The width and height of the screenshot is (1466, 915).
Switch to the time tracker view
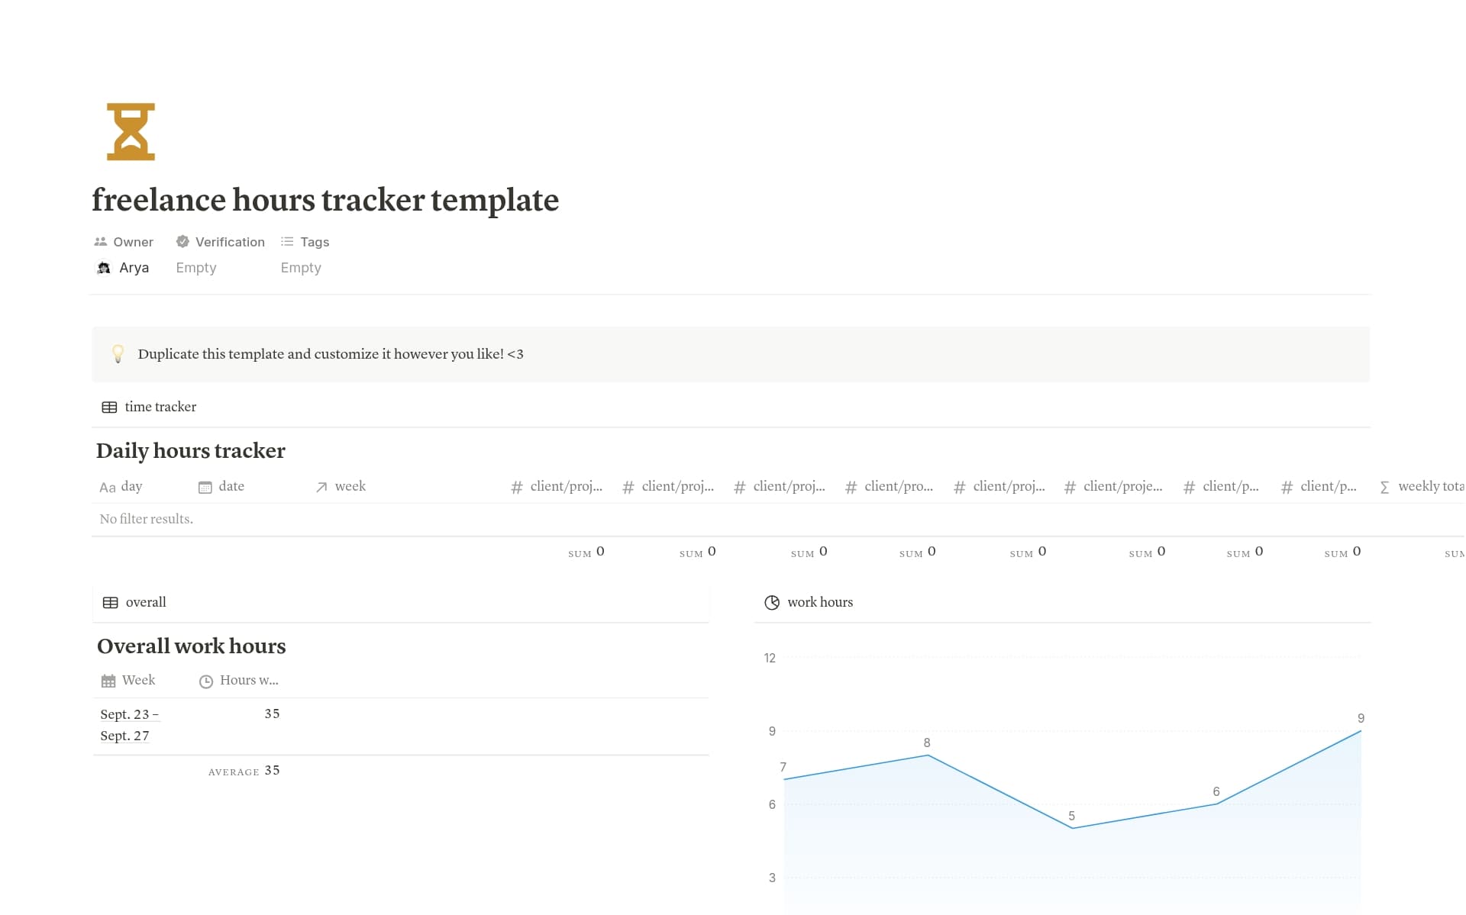tap(160, 407)
